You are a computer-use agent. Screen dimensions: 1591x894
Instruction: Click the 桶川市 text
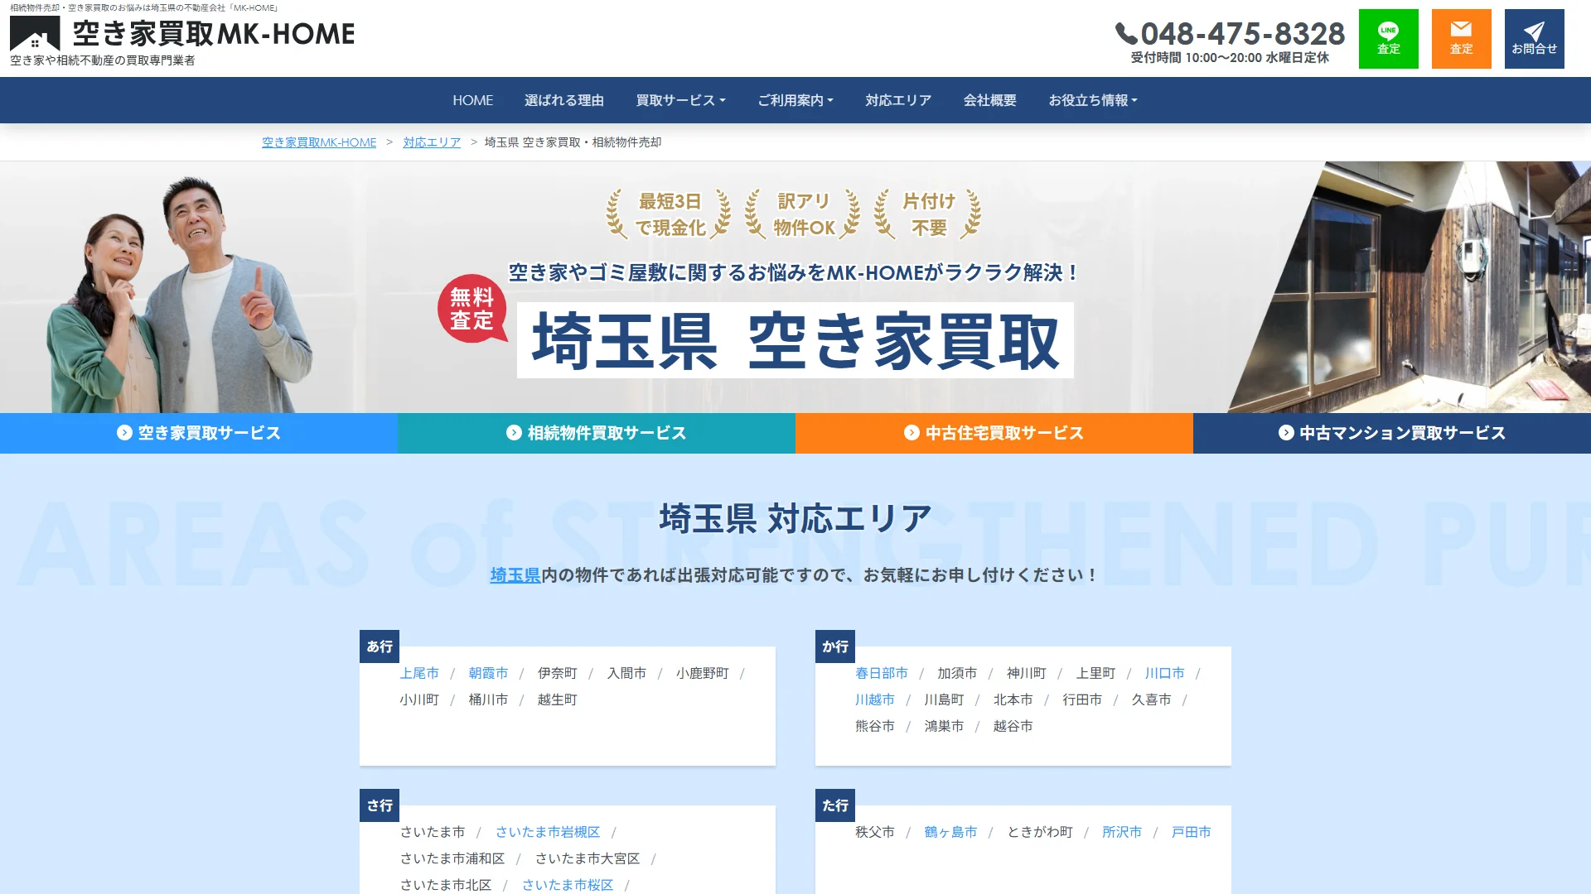[x=488, y=699]
